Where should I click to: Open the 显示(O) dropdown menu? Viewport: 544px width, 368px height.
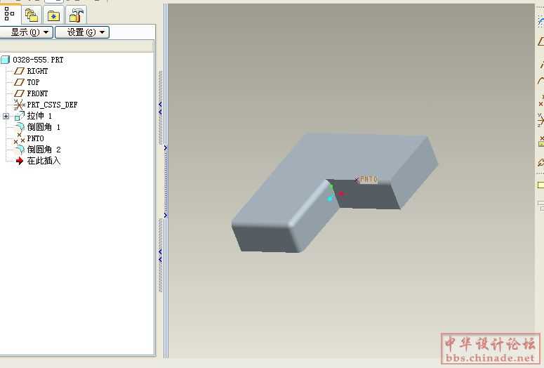[27, 32]
